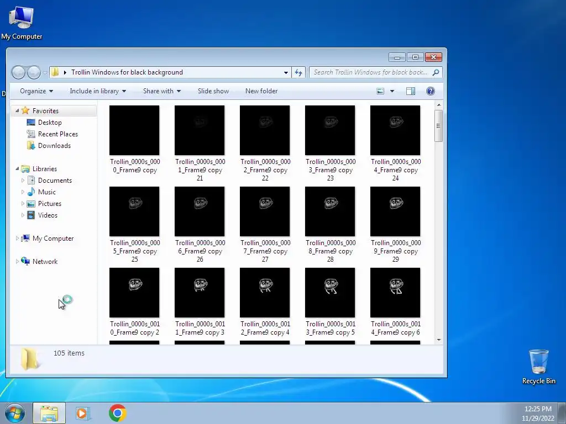Launch Google Chrome from taskbar
Viewport: 566px width, 424px height.
118,413
